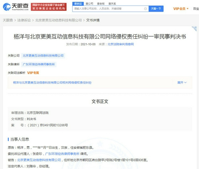Viewport: 199px width, 169px height.
Task: Click the 天眼一下 search button
Action: click(x=156, y=9)
